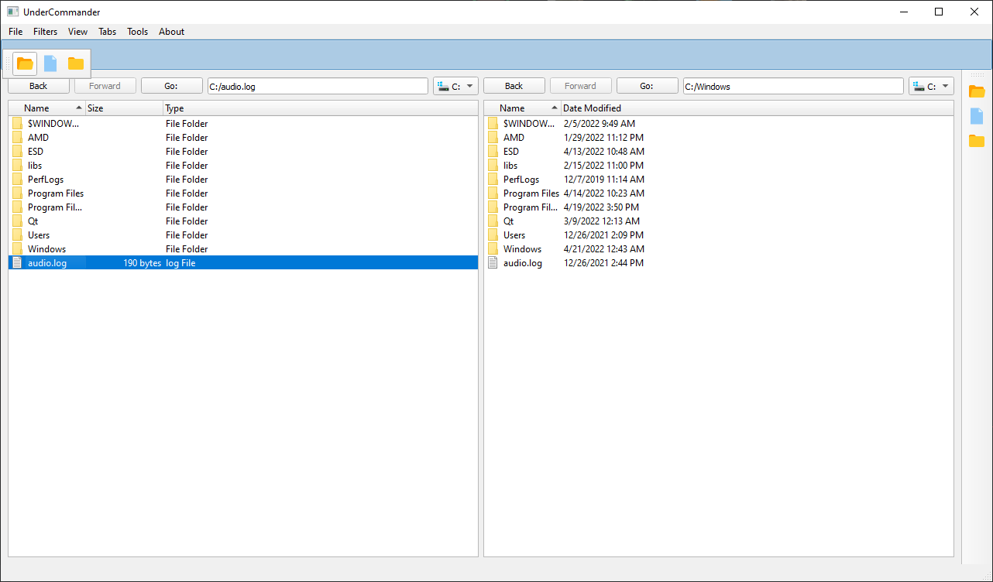This screenshot has width=993, height=582.
Task: Click the closed-folder icon in the top-left toolbar
Action: (x=76, y=63)
